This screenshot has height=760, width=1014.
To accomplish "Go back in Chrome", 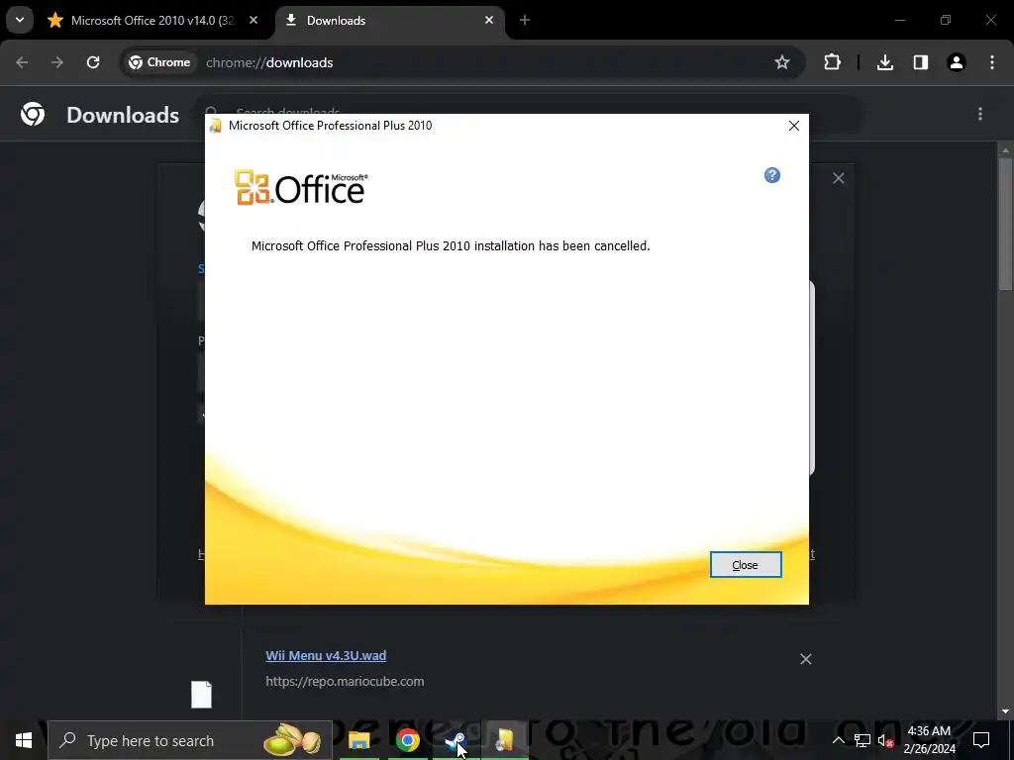I will (x=22, y=62).
